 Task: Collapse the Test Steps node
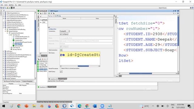9,35
